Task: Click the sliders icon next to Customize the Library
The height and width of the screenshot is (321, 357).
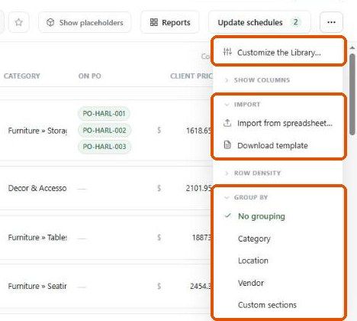Action: (x=227, y=52)
